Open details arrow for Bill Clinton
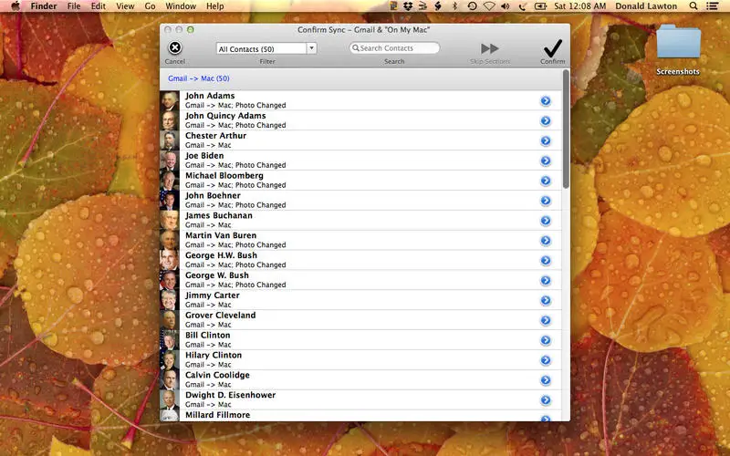Image resolution: width=730 pixels, height=456 pixels. point(546,340)
